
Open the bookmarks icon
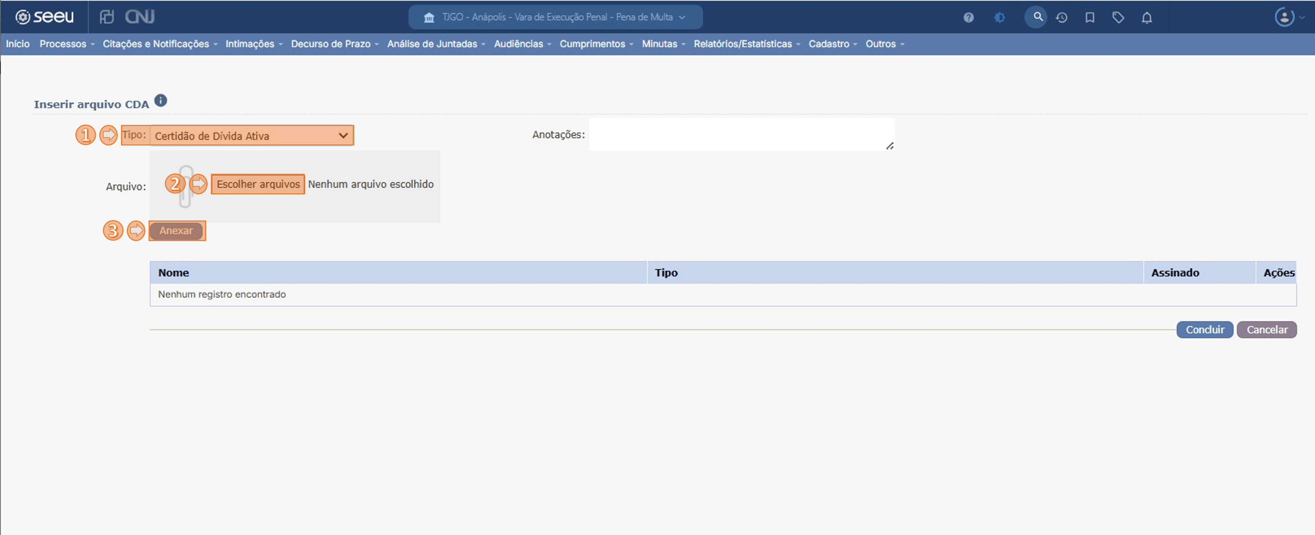(1089, 18)
